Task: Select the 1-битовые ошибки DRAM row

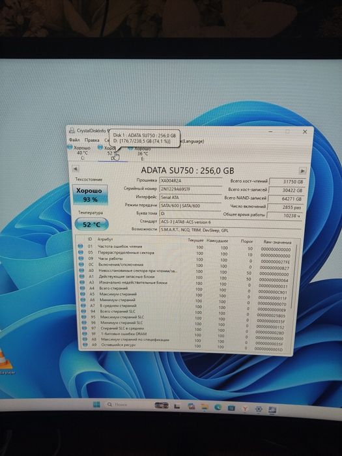Action: point(184,335)
